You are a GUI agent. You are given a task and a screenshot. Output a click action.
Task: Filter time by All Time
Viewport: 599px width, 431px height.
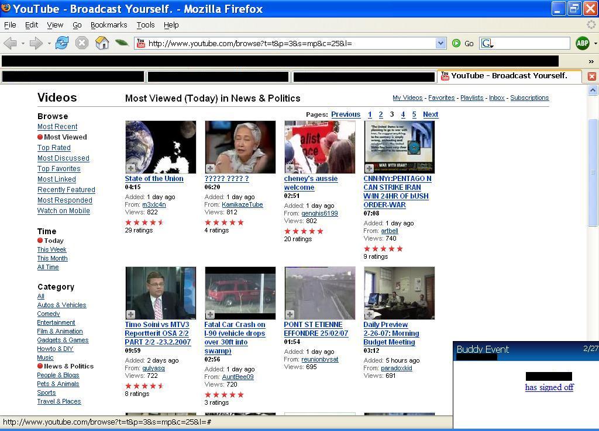(48, 267)
